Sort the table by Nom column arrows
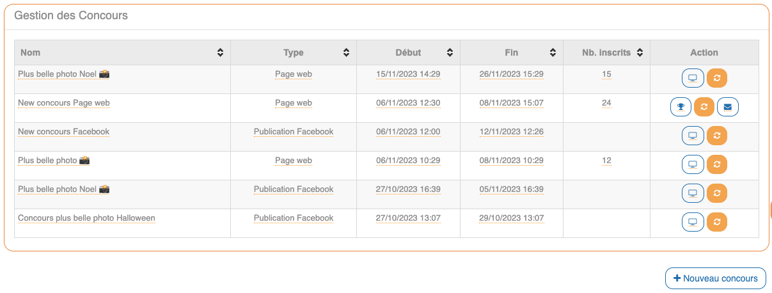772x293 pixels. coord(220,52)
